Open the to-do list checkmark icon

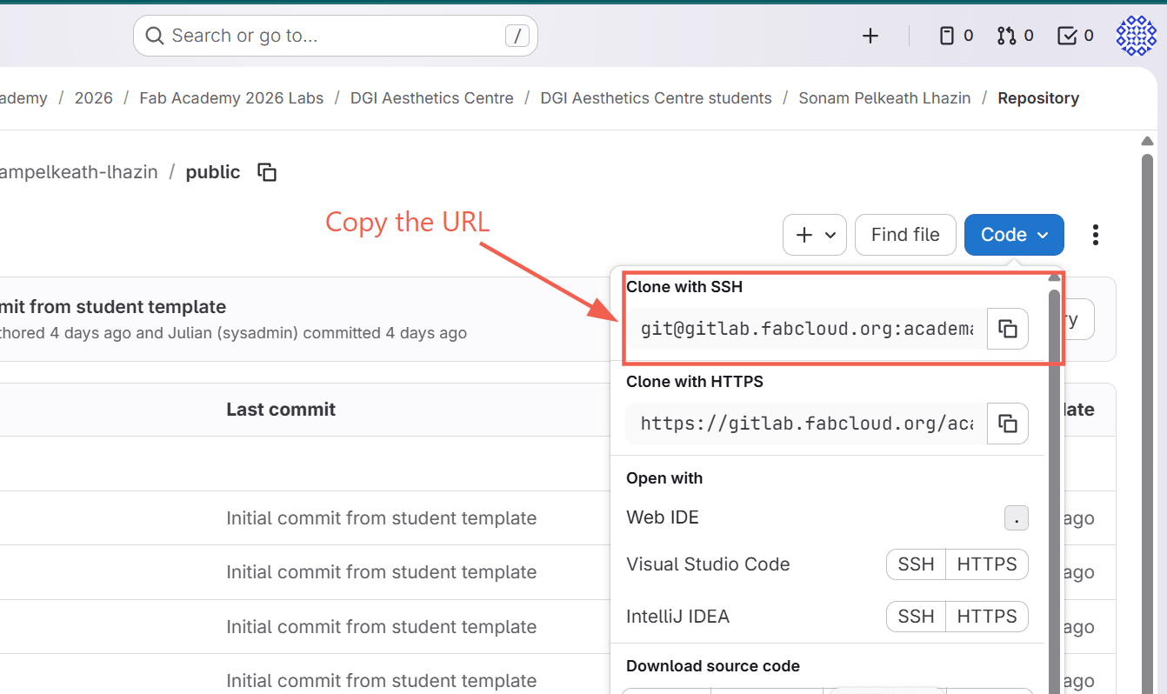(x=1074, y=36)
